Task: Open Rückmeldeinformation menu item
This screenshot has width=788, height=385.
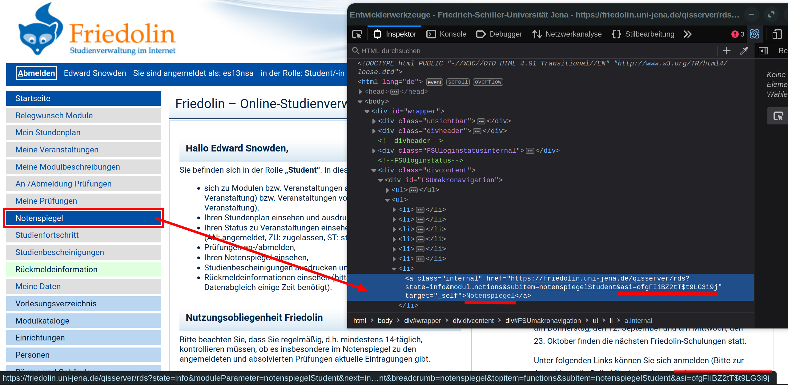Action: (x=84, y=269)
